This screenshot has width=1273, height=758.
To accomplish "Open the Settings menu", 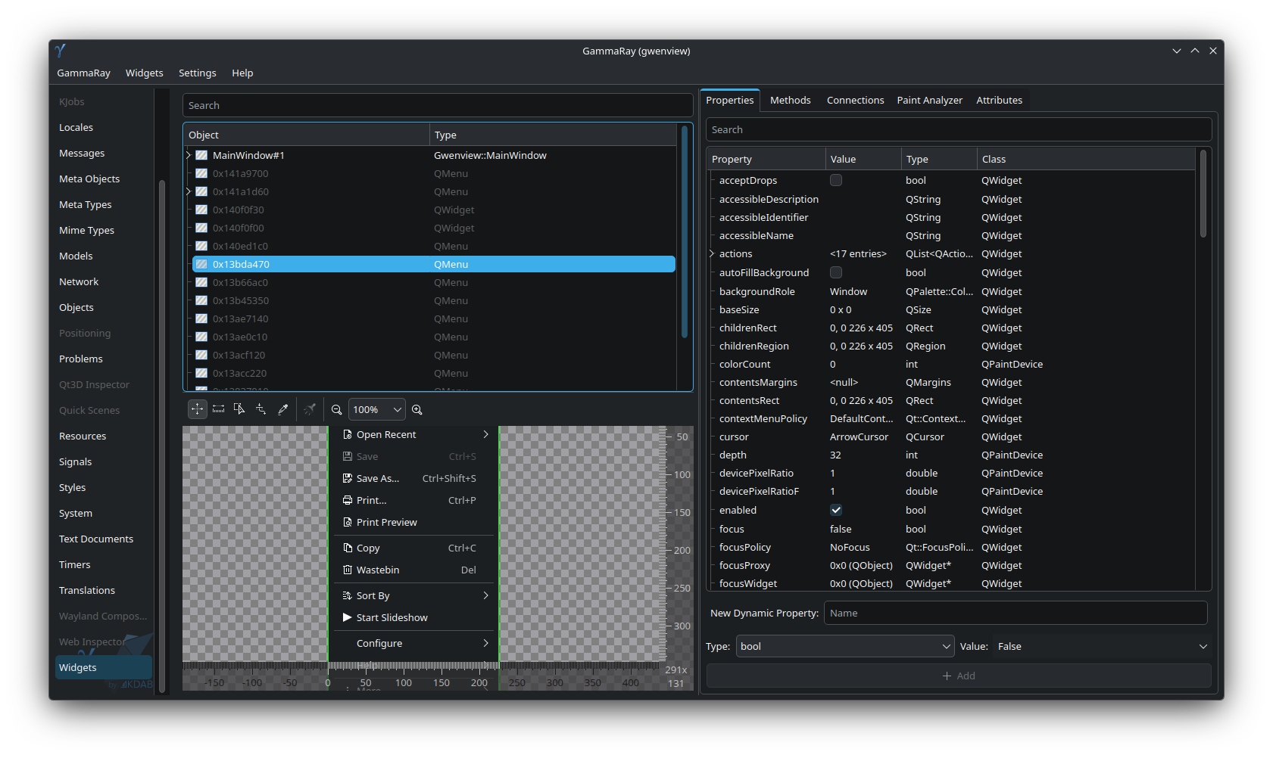I will (197, 73).
